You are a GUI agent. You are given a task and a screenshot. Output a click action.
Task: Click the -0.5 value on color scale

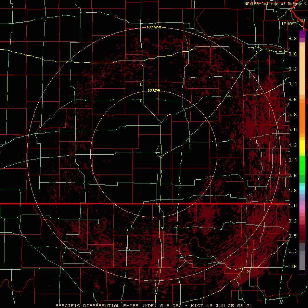pyautogui.click(x=292, y=236)
